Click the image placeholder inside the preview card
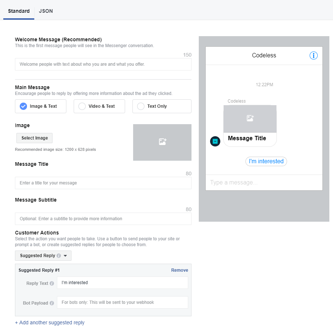Viewport: 333px width, 336px height. tap(250, 118)
